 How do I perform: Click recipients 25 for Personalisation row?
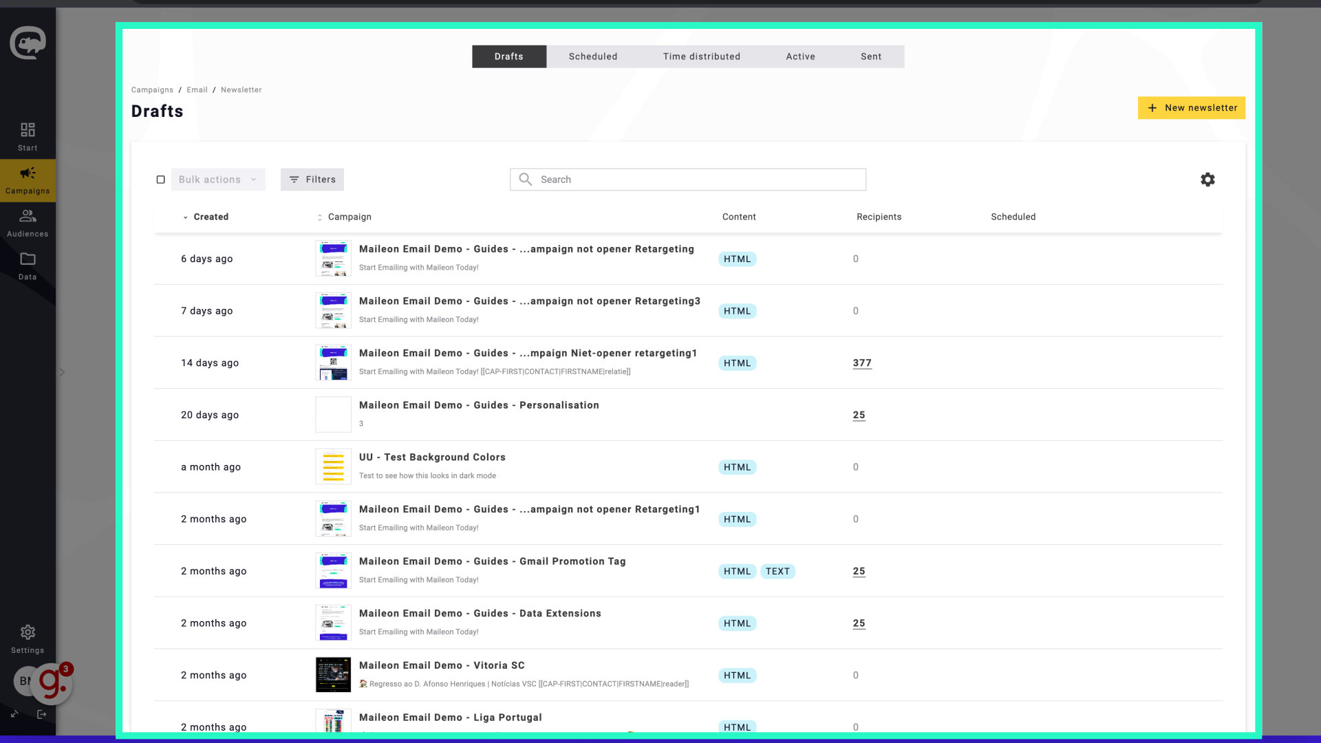coord(859,416)
